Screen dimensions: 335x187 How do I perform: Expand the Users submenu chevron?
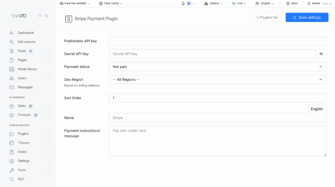point(48,78)
